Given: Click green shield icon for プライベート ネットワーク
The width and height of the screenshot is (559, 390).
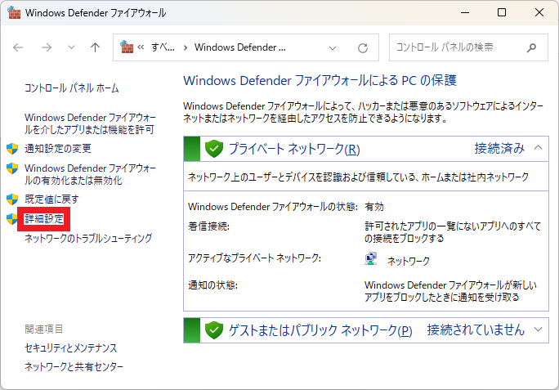Looking at the screenshot, I should pos(214,149).
